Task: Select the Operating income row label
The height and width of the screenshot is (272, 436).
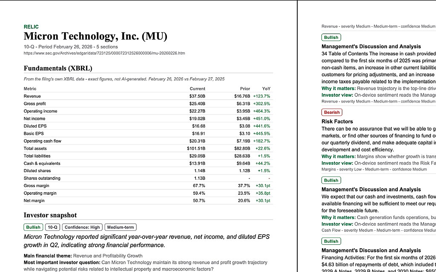Action: coord(41,111)
